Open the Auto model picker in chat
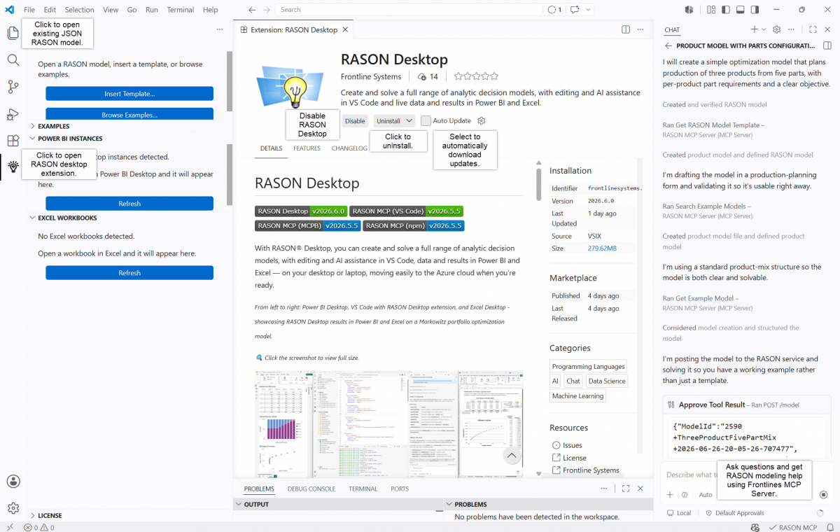The image size is (840, 532). pos(706,494)
